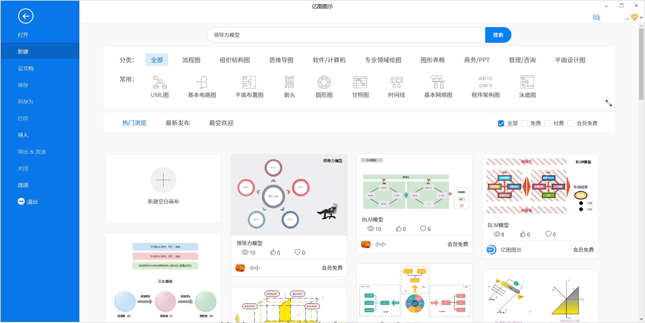Open the message feedback icon

coord(596,18)
